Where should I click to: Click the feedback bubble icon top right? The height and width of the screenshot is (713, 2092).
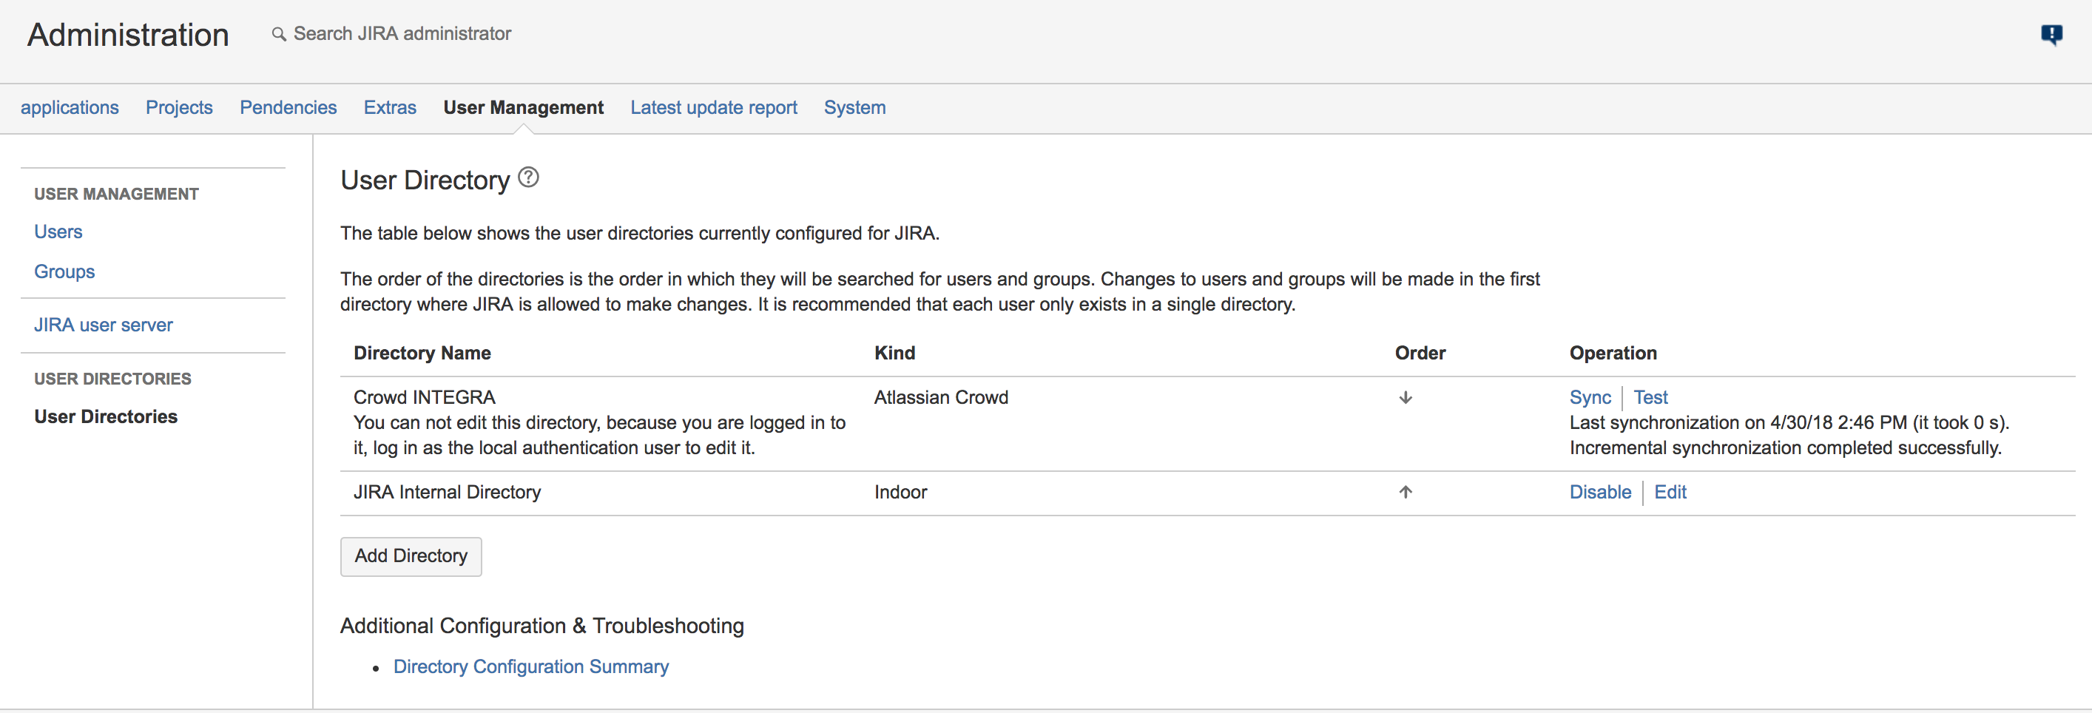pos(2052,34)
